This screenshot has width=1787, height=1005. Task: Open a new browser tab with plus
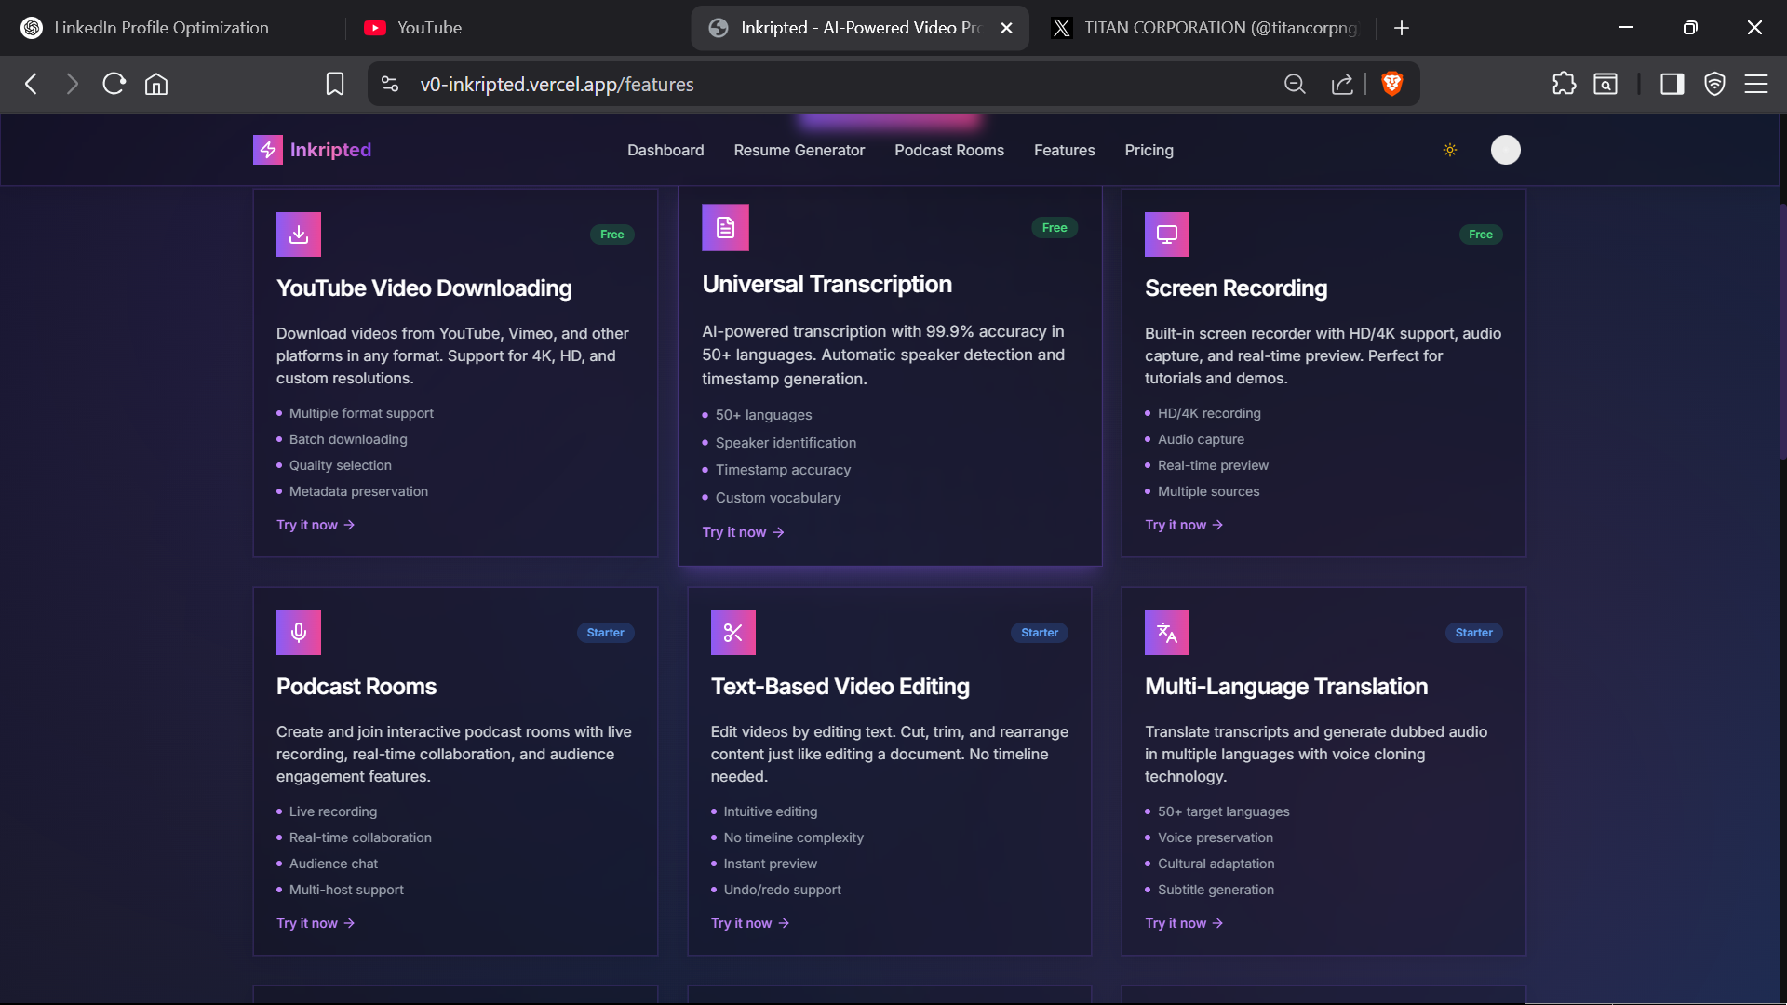click(1402, 28)
